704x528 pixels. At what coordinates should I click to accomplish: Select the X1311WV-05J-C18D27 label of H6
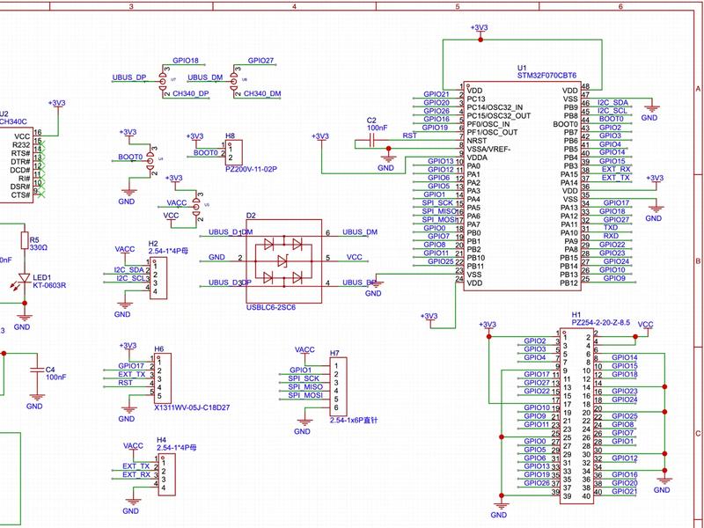(x=192, y=407)
